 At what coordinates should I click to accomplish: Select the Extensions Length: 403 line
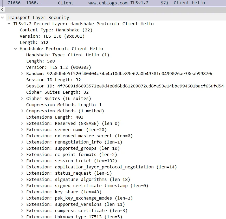pos(55,117)
